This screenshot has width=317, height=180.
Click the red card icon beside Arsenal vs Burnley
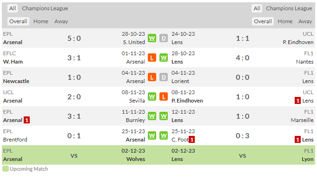(x=26, y=120)
